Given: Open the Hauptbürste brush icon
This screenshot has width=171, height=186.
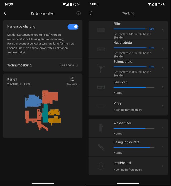Looking at the screenshot, I should pyautogui.click(x=101, y=49).
